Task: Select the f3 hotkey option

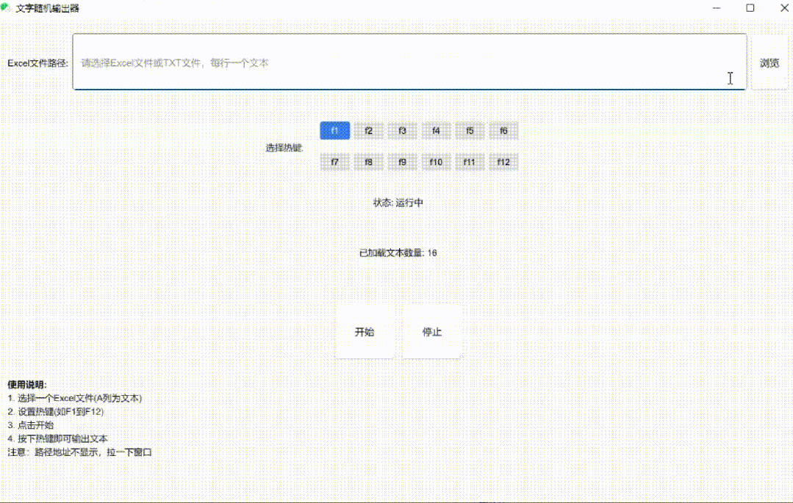Action: pyautogui.click(x=402, y=131)
